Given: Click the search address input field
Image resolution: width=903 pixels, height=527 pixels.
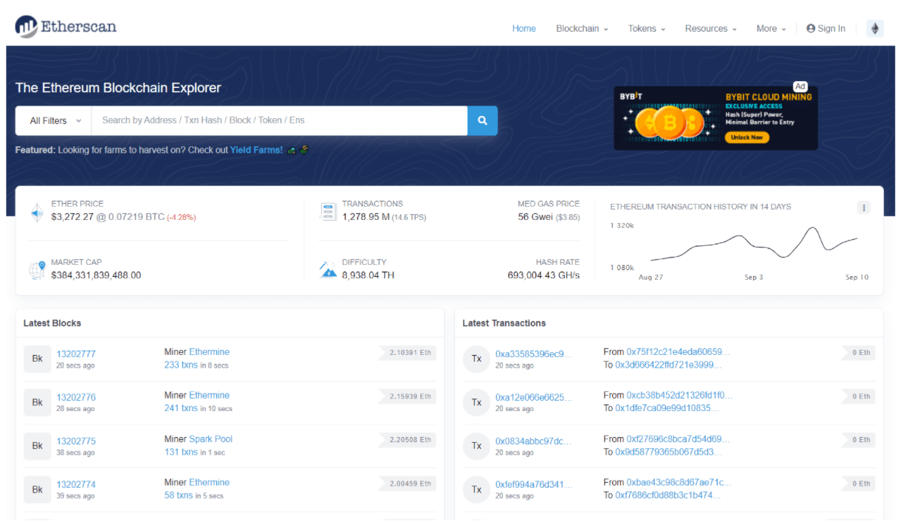Looking at the screenshot, I should [279, 121].
